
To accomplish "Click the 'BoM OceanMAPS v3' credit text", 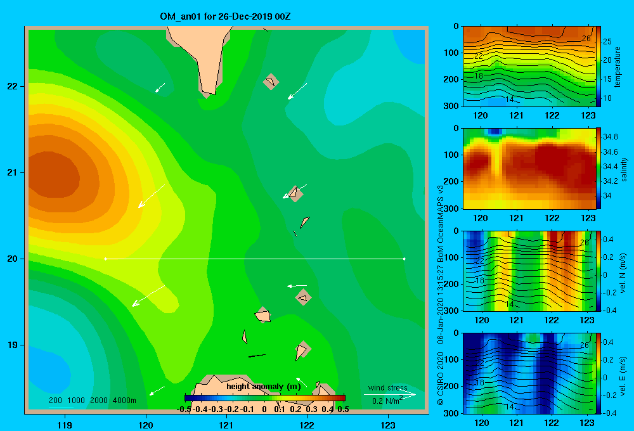I will coord(441,224).
